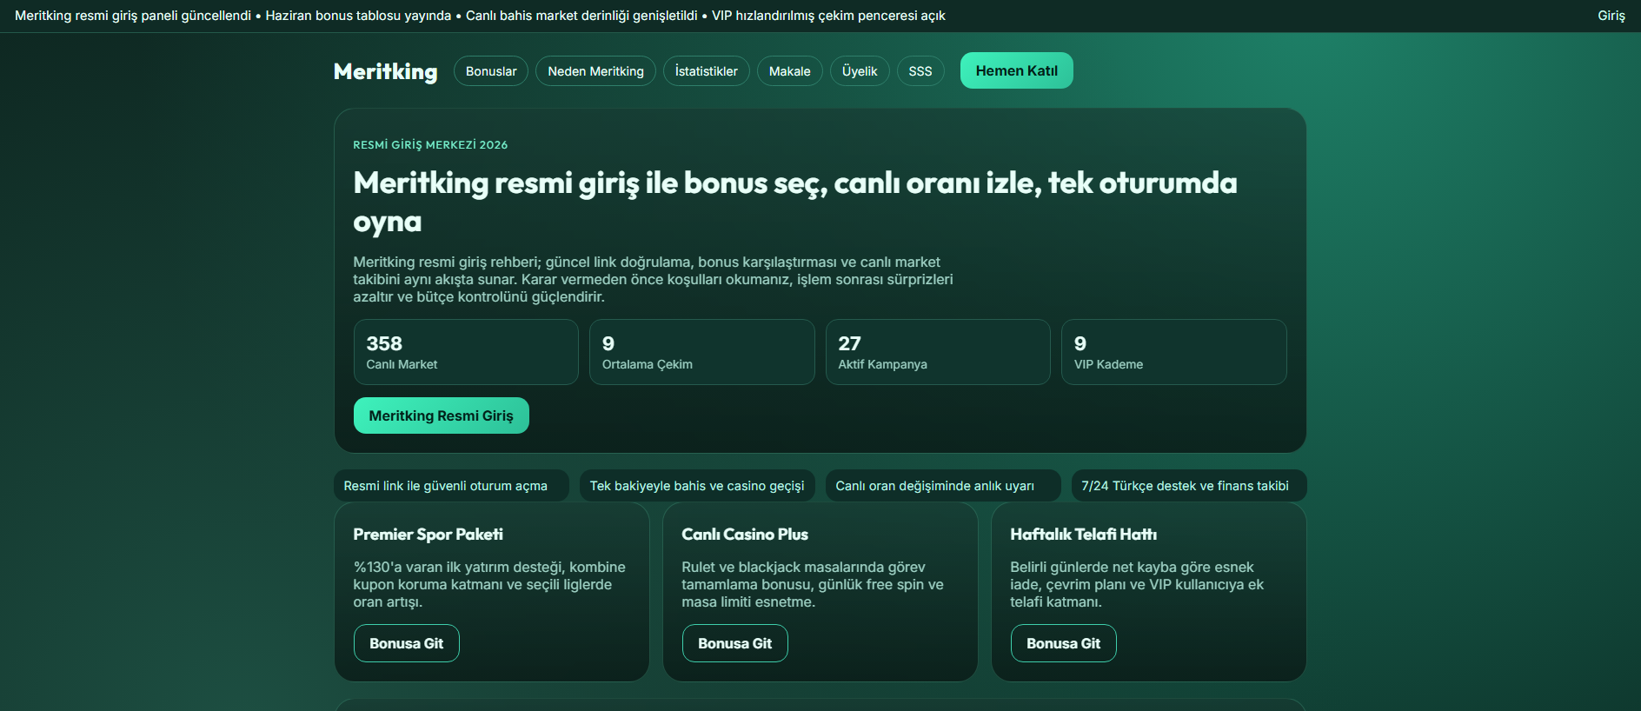Click Bonusa Git under Premier Spor Paketi
The image size is (1641, 711).
coord(406,643)
